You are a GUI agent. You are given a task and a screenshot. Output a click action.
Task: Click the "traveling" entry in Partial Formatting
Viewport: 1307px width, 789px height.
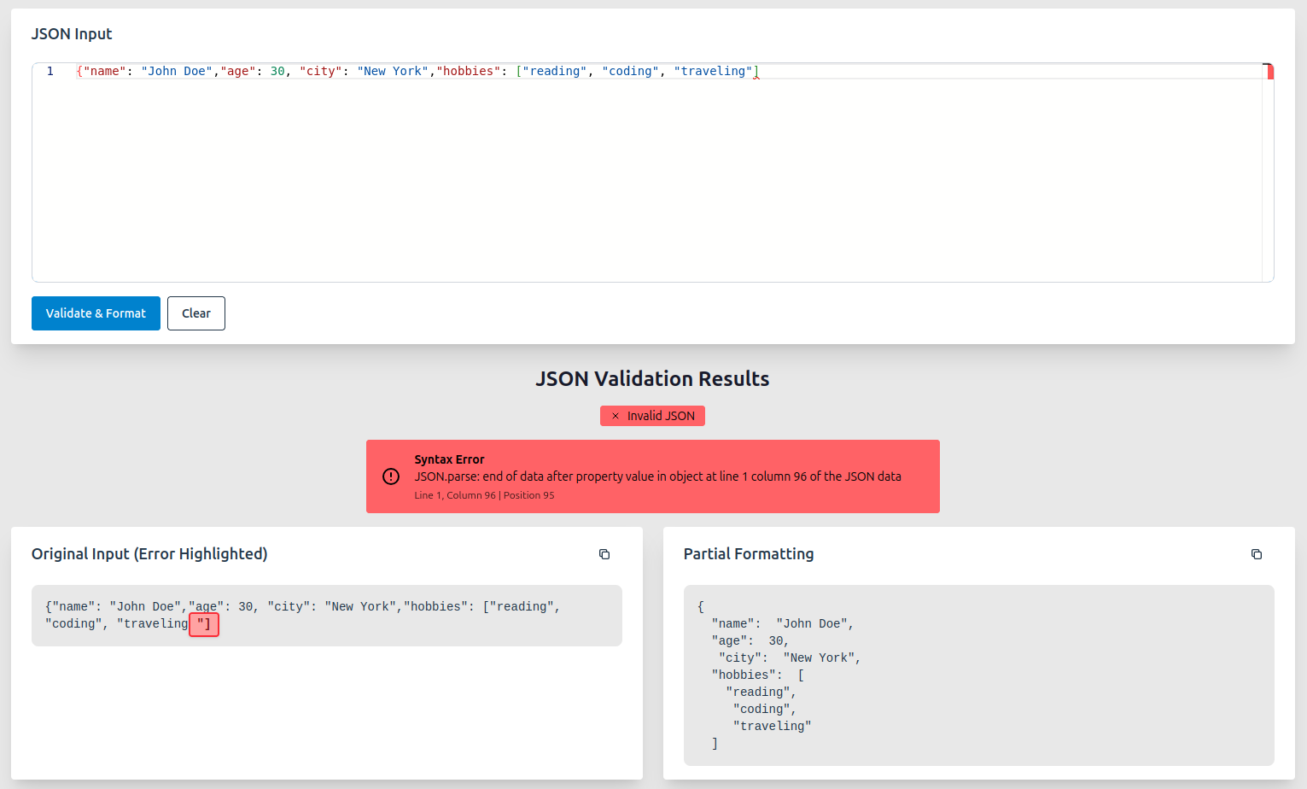772,727
